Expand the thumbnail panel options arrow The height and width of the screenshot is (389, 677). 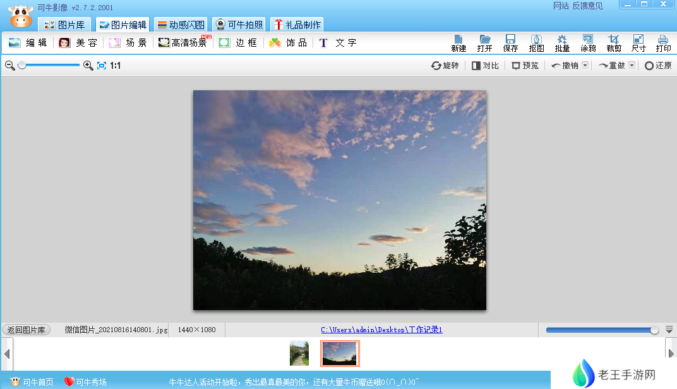(669, 330)
